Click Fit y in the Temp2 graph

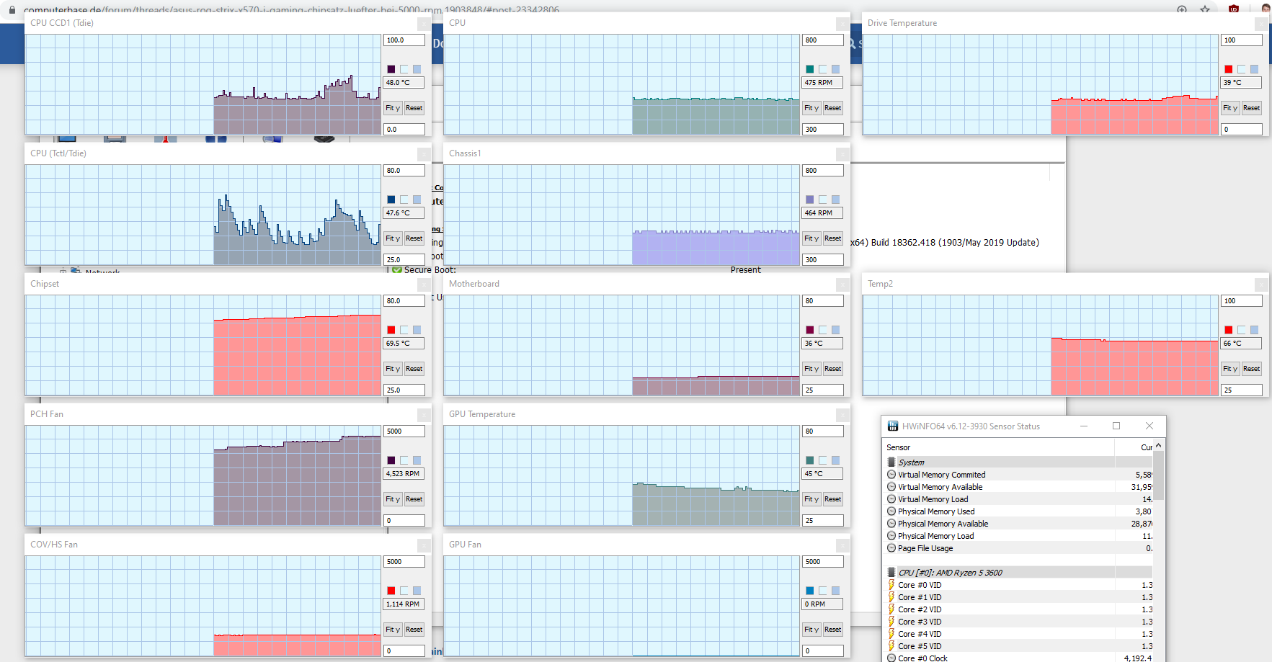click(1230, 369)
